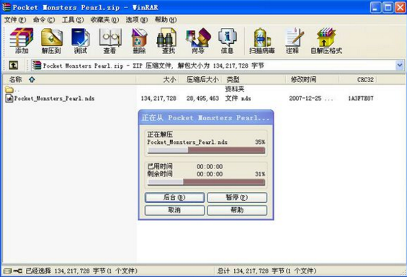Click the SFX (自解压格式) icon
This screenshot has height=277, width=407.
(326, 41)
